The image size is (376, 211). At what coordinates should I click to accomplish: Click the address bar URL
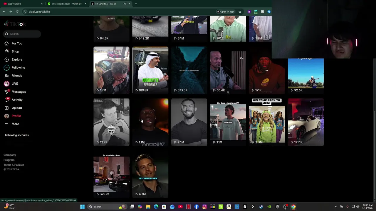click(40, 12)
